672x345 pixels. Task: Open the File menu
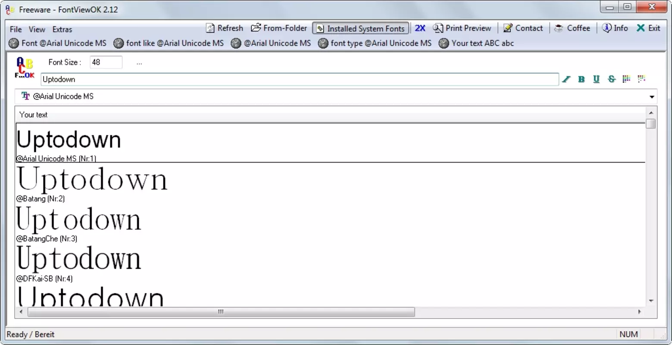click(x=16, y=29)
